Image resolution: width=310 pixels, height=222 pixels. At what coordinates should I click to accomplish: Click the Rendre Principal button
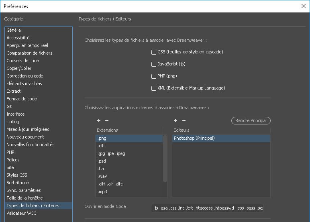click(251, 120)
